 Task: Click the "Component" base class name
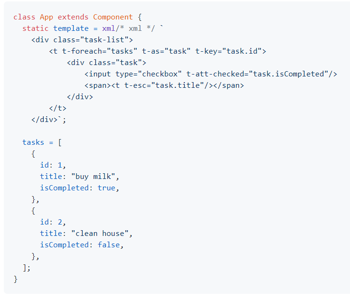click(x=113, y=17)
